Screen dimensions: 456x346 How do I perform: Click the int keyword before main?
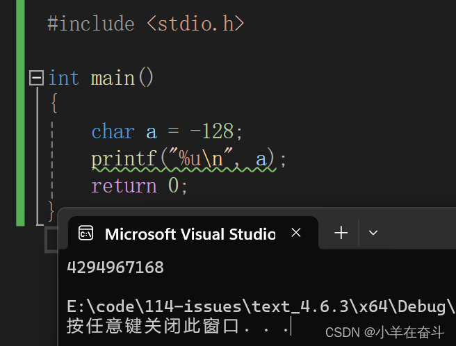[x=64, y=78]
